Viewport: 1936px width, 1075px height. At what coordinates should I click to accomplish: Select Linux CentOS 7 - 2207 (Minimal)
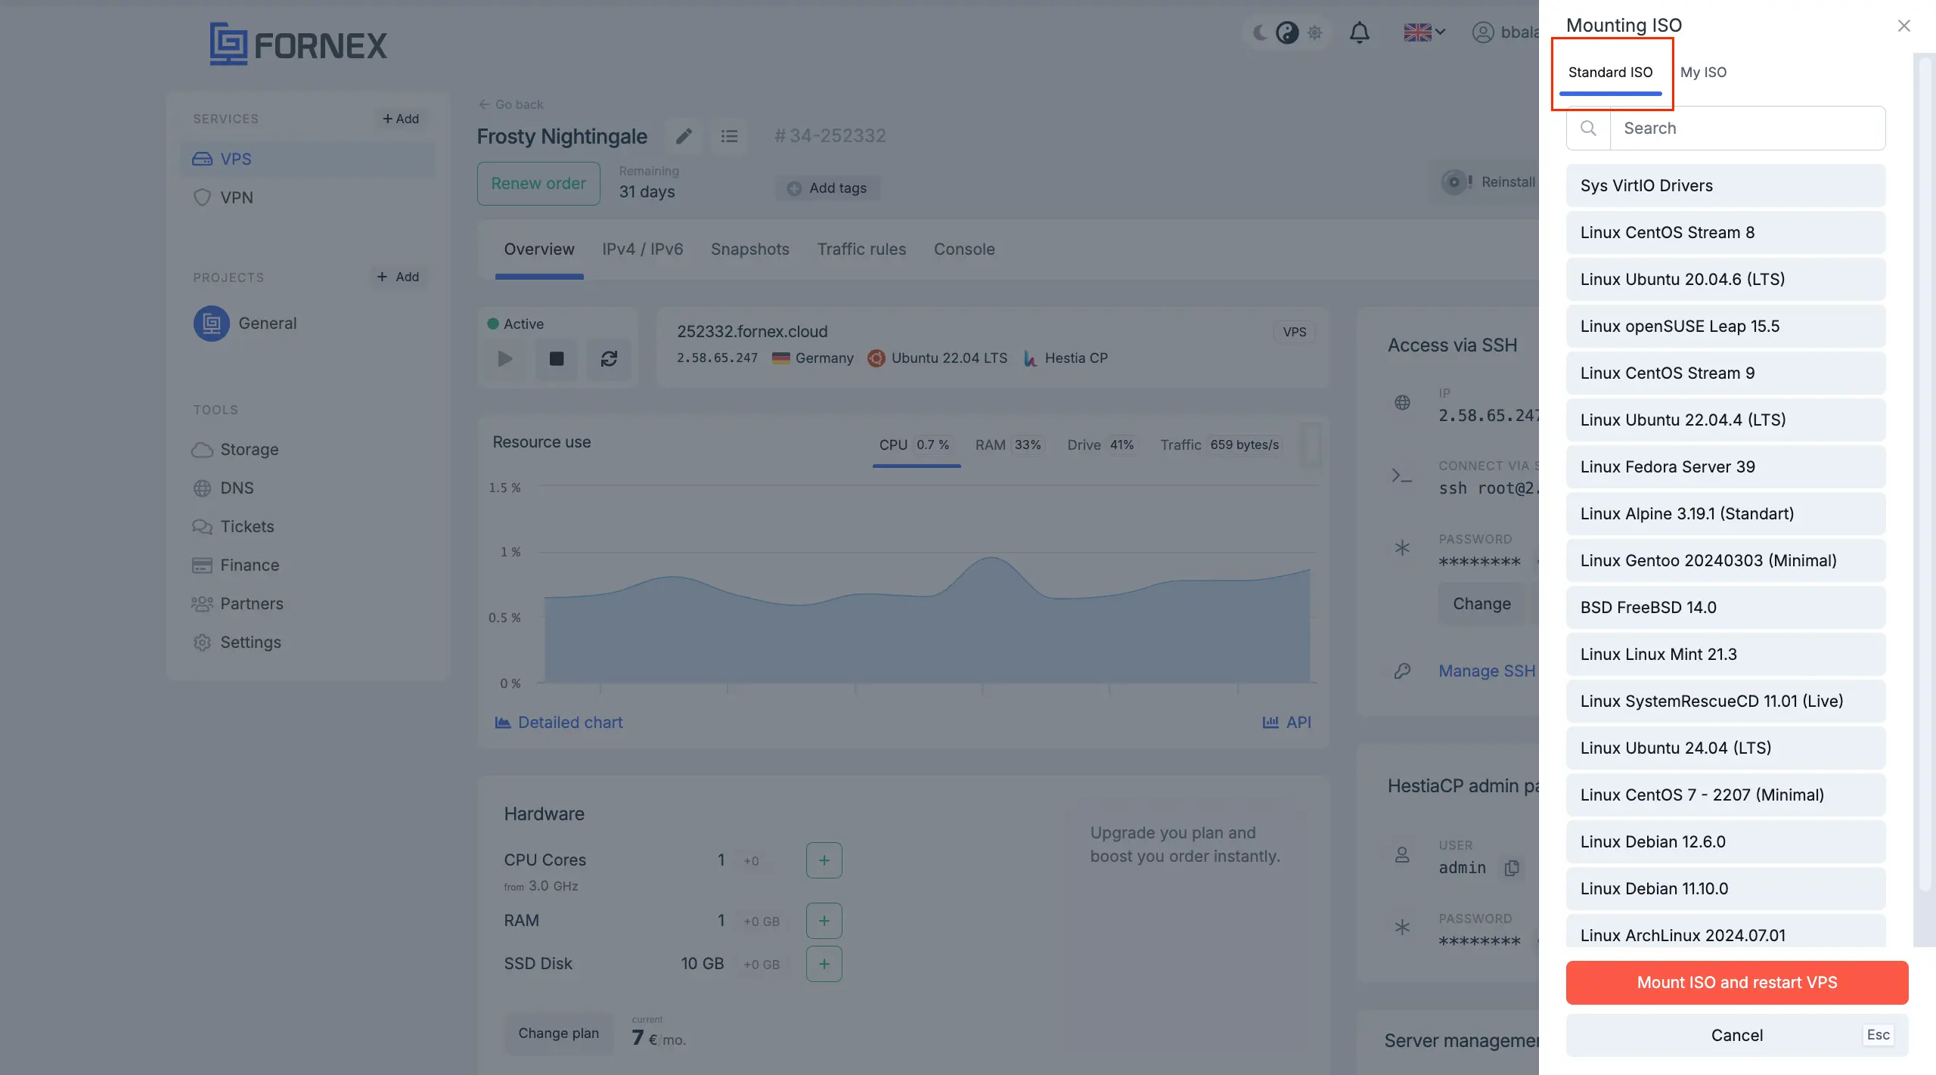click(1726, 795)
